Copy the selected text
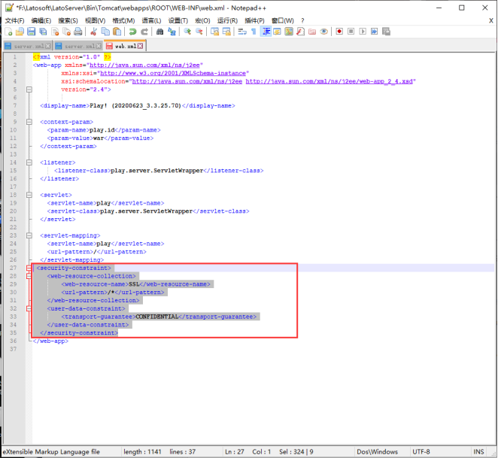Screen dimensions: 498x458 tap(105, 32)
